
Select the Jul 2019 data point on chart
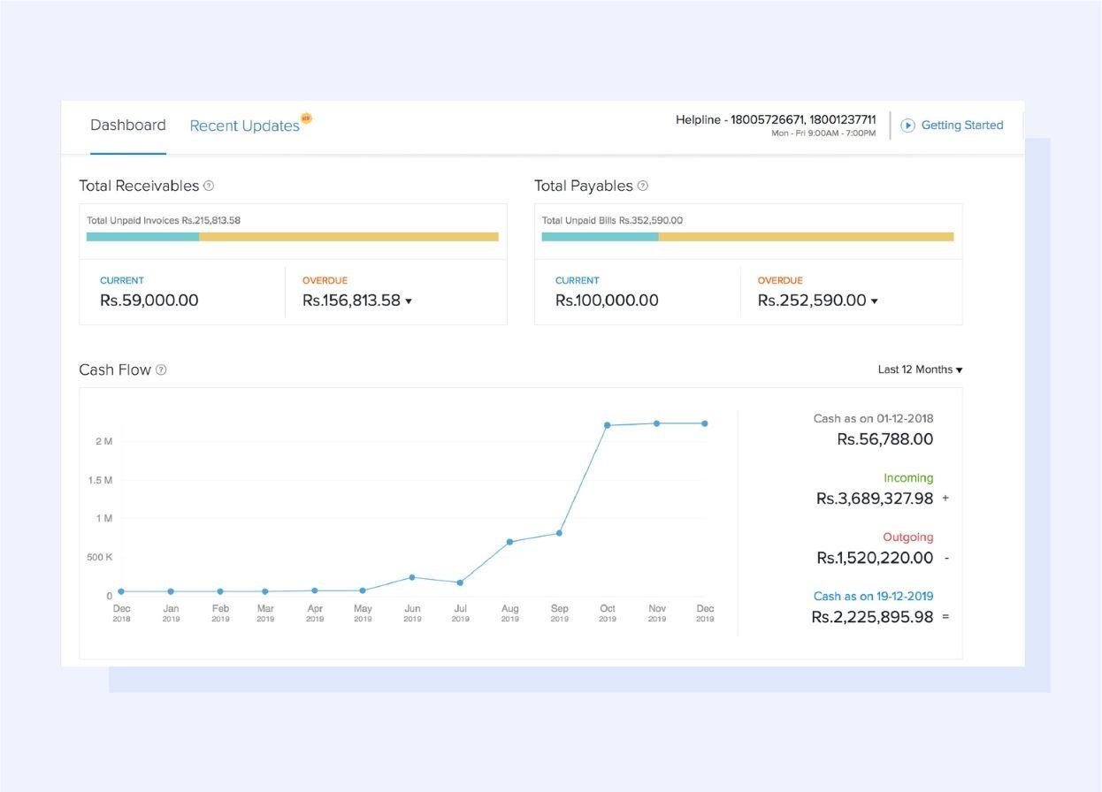[460, 583]
